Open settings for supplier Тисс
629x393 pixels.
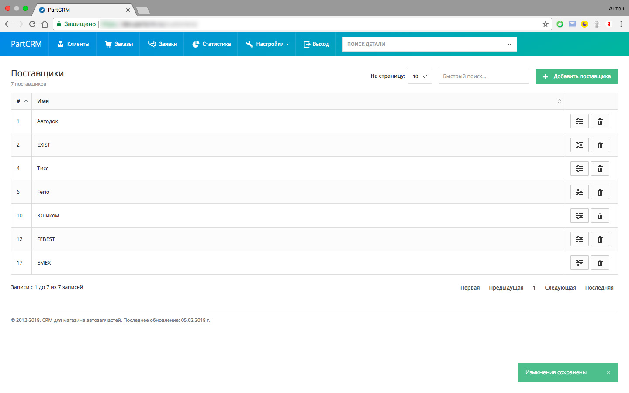coord(579,169)
